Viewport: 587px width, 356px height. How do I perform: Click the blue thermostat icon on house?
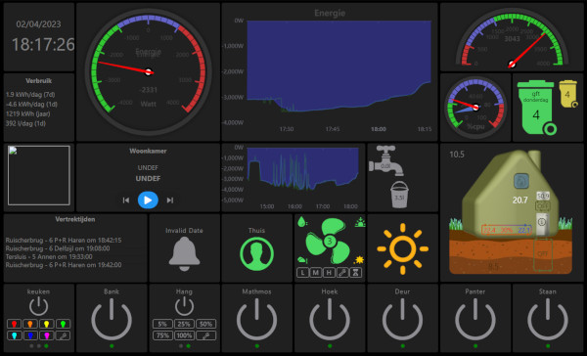(x=520, y=181)
